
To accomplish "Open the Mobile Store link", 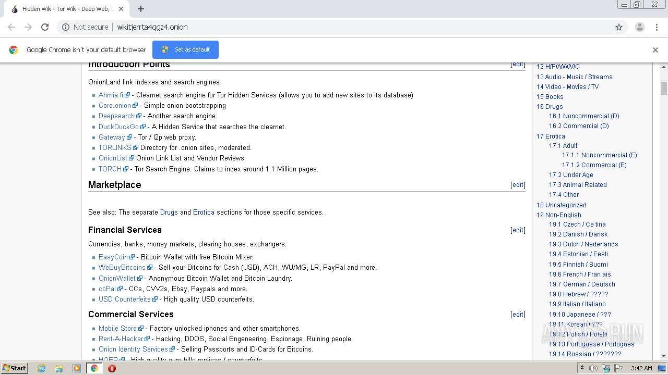I will tap(117, 328).
